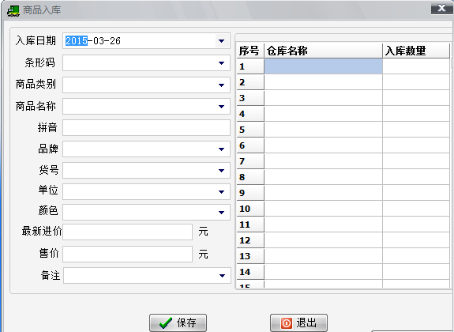The image size is (454, 332).
Task: Select row header 14
Action: pos(250,272)
